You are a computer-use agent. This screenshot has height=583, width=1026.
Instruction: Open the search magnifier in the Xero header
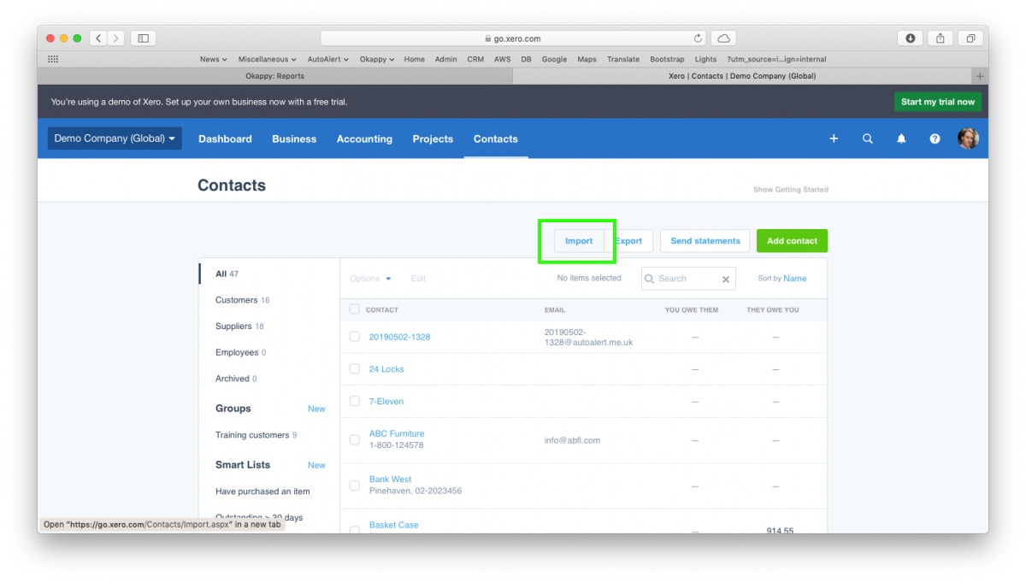(x=868, y=138)
